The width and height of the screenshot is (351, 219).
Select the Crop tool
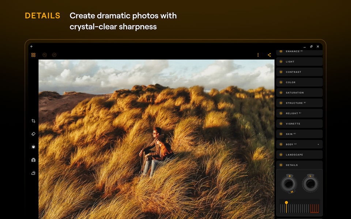pos(33,121)
